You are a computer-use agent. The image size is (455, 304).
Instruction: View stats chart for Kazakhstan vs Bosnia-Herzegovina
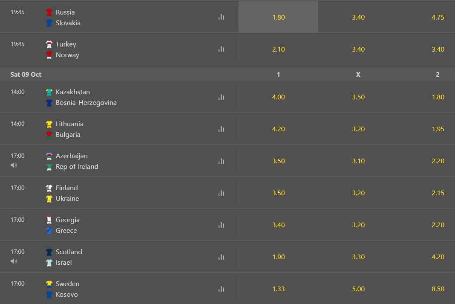click(222, 97)
